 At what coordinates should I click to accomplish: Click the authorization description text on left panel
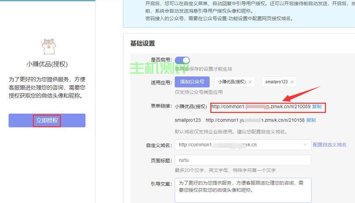click(47, 87)
